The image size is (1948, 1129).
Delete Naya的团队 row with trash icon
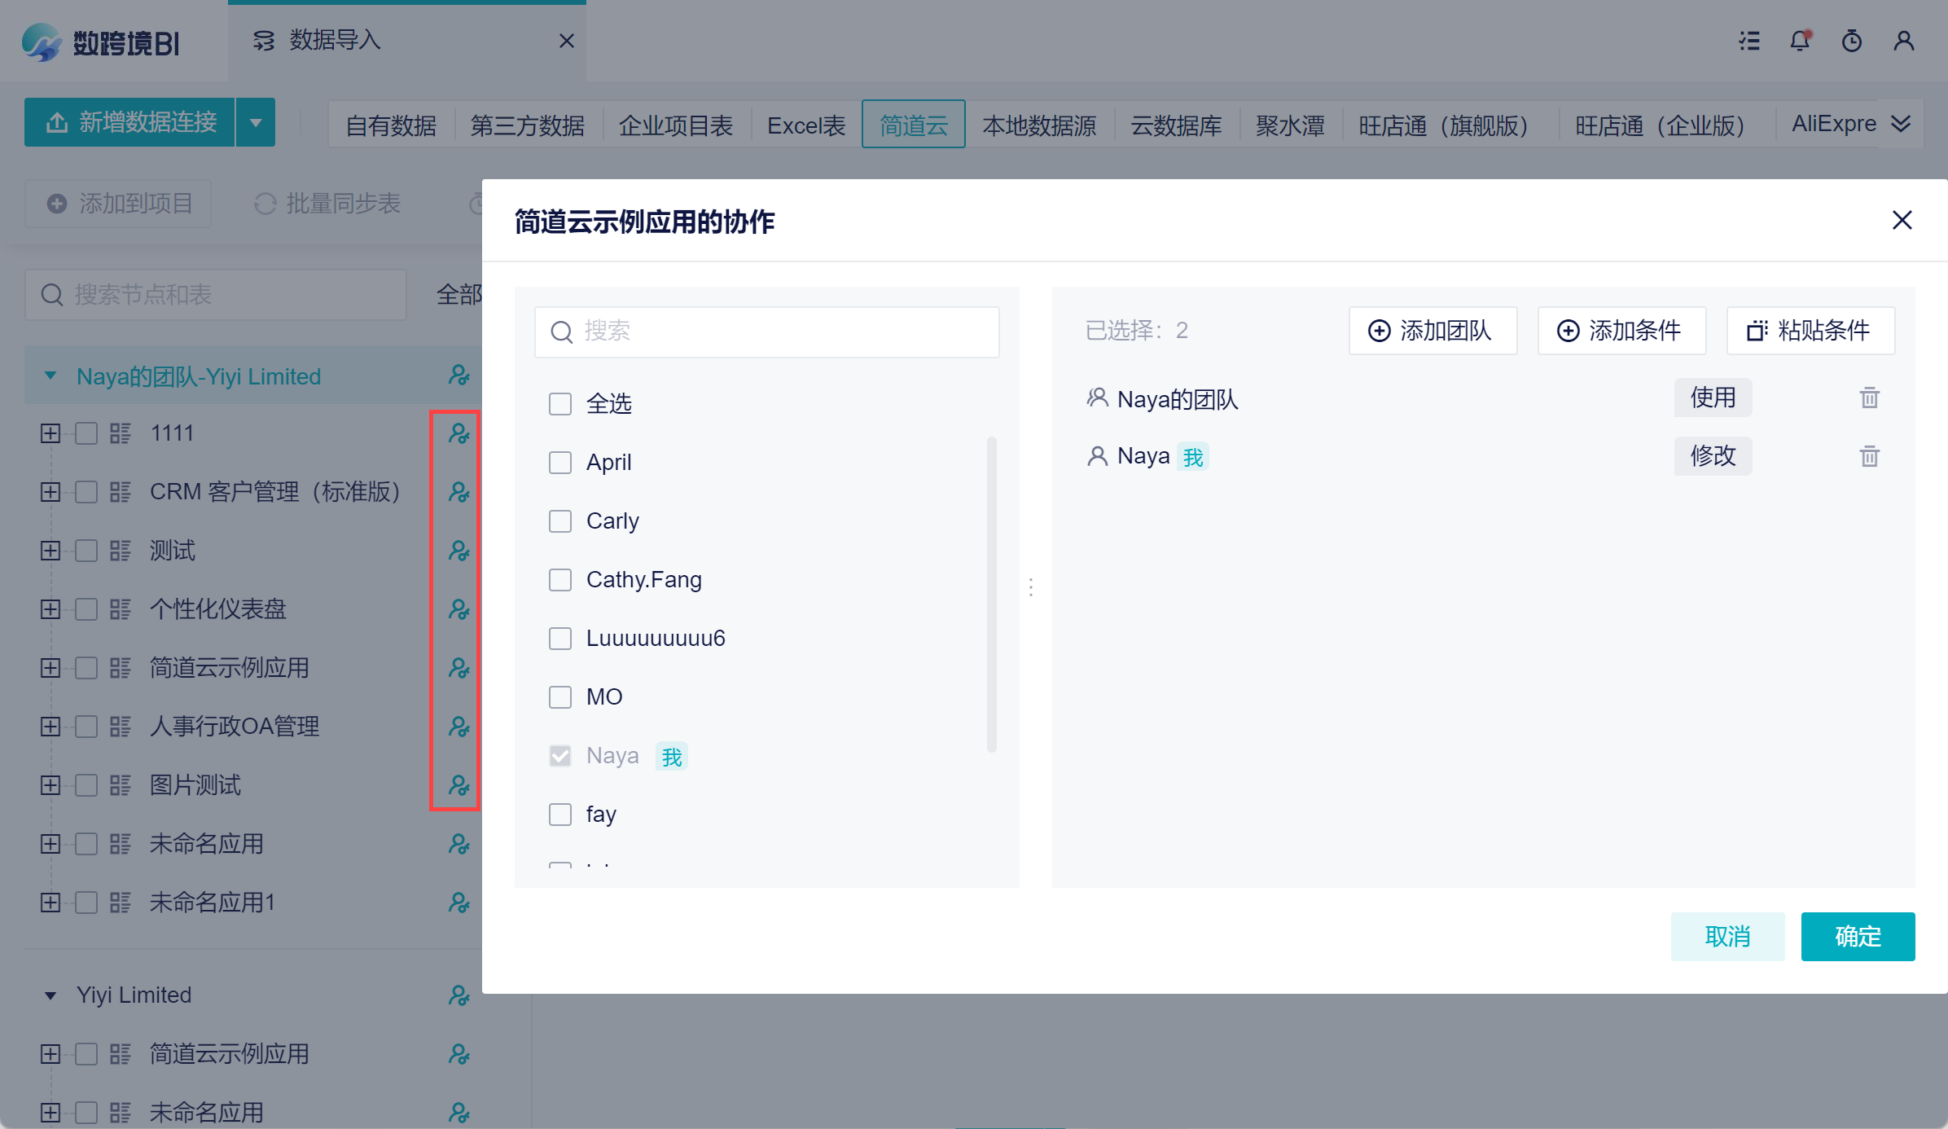point(1869,398)
